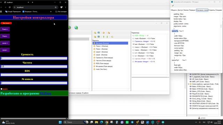Image resolution: width=223 pixels, height=125 pixels.
Task: Select RDA5807M FM (Code - Basic) item
Action: click(x=201, y=96)
